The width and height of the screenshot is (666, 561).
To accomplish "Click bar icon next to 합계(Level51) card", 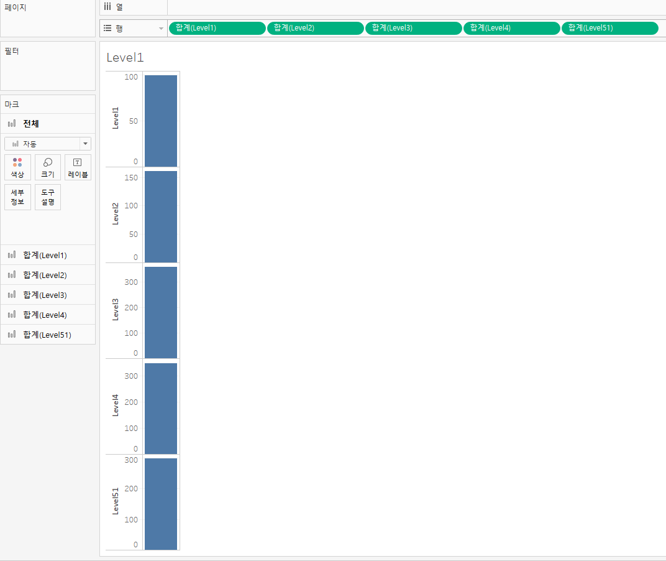I will (x=12, y=335).
